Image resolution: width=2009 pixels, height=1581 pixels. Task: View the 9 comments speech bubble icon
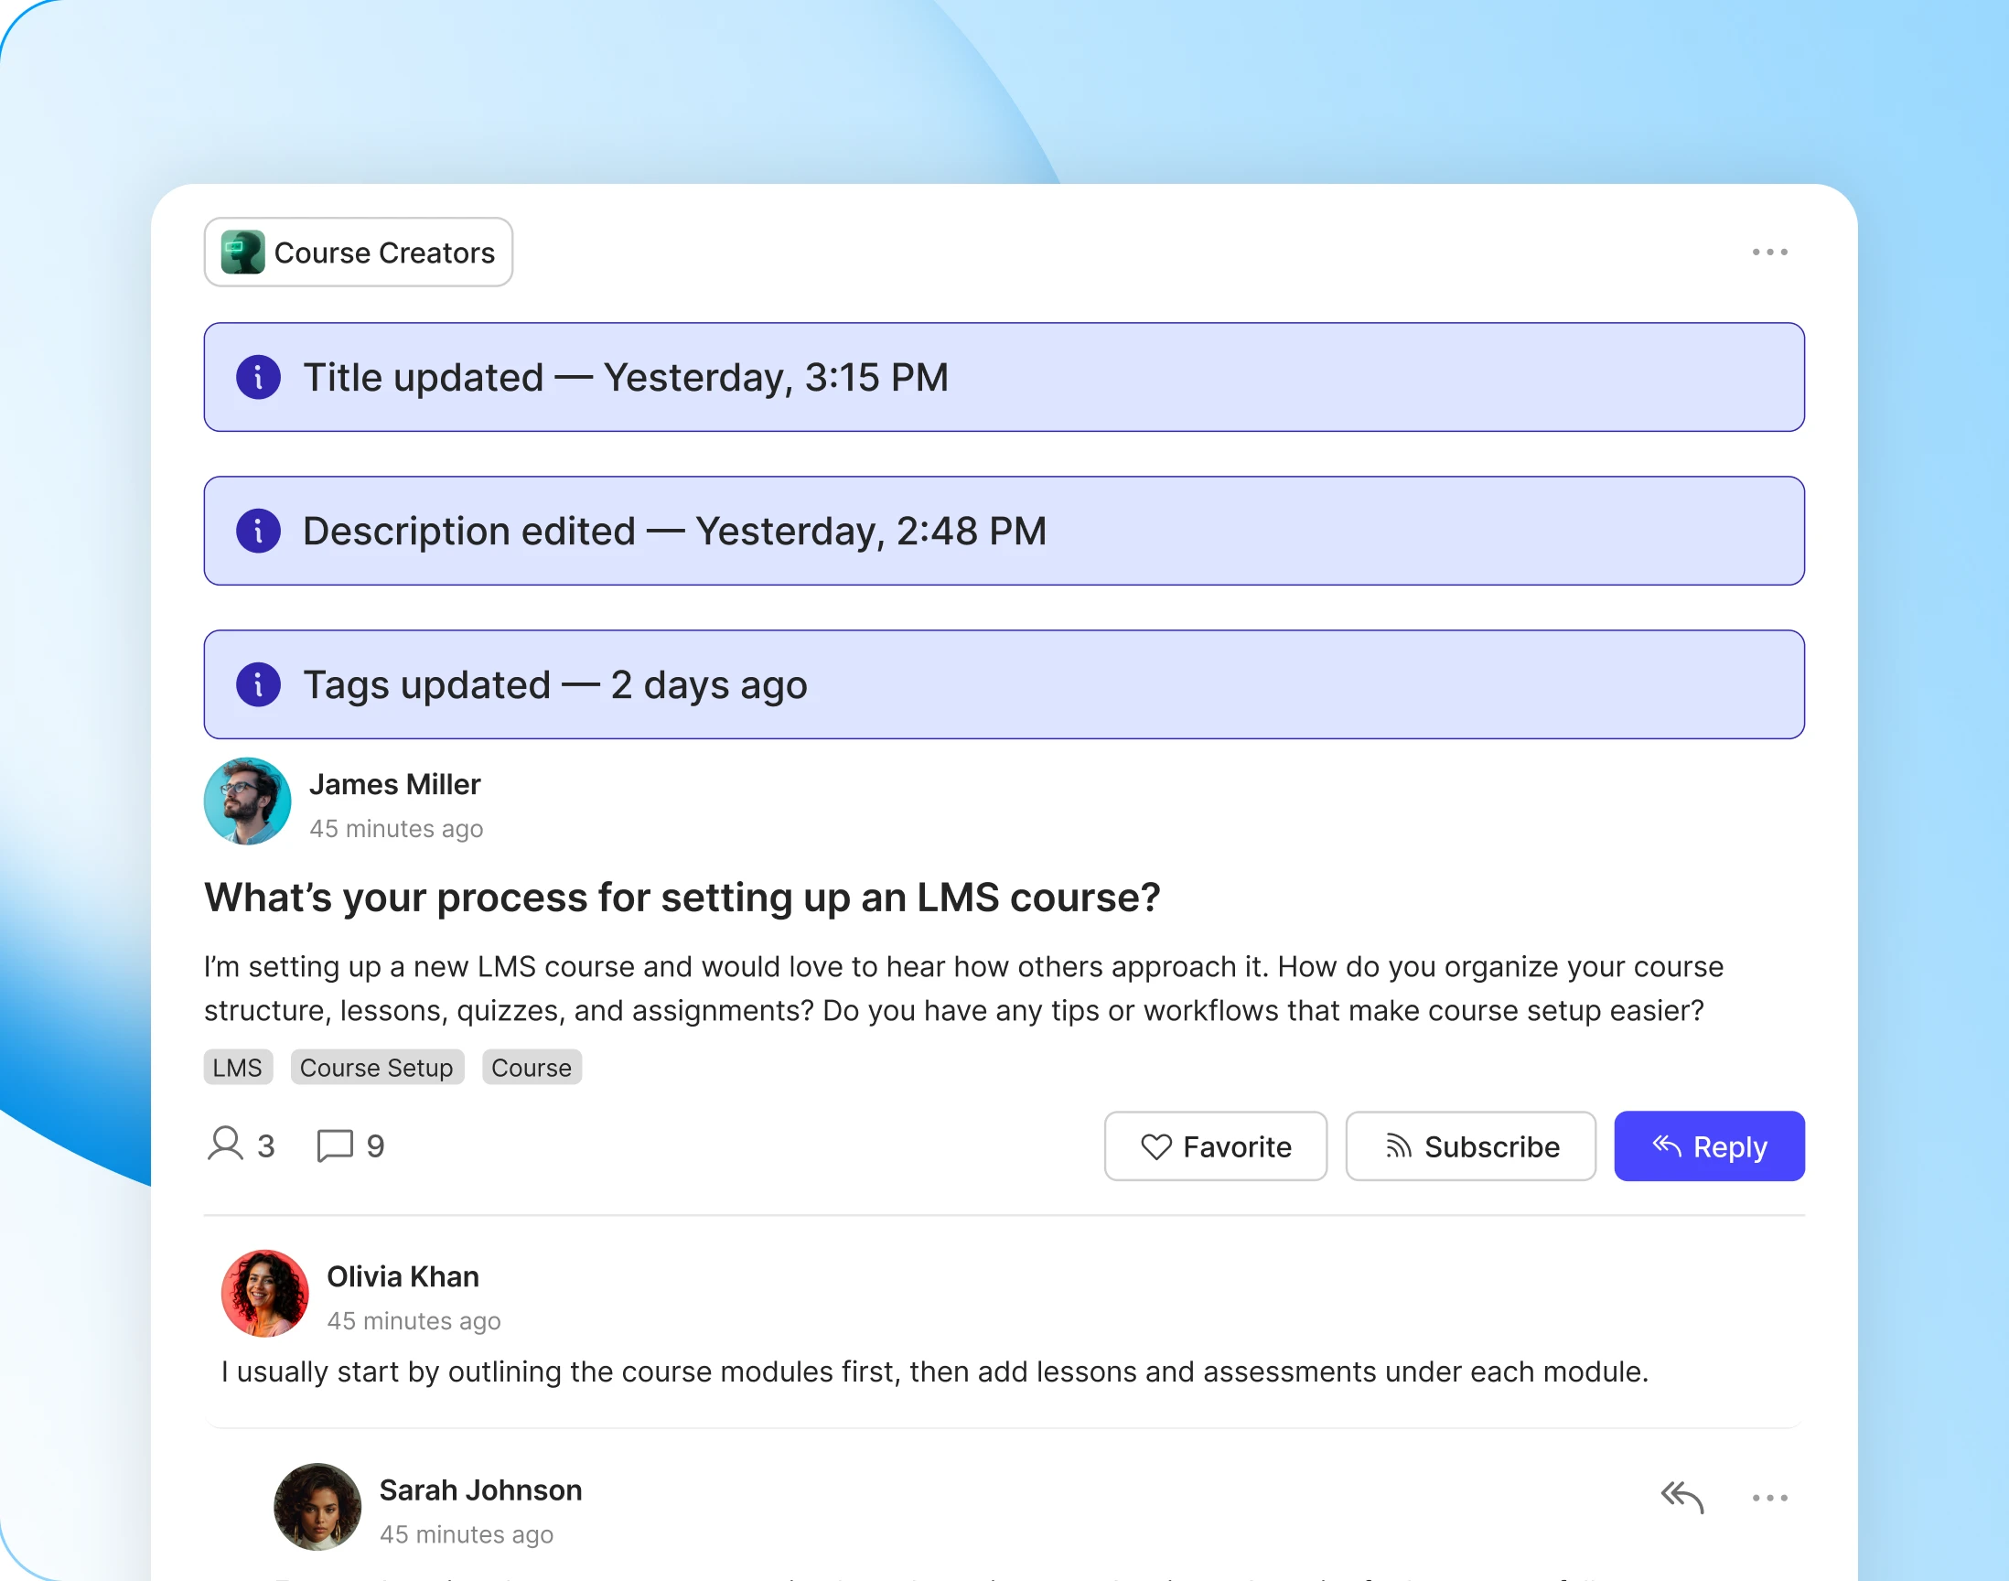(335, 1145)
